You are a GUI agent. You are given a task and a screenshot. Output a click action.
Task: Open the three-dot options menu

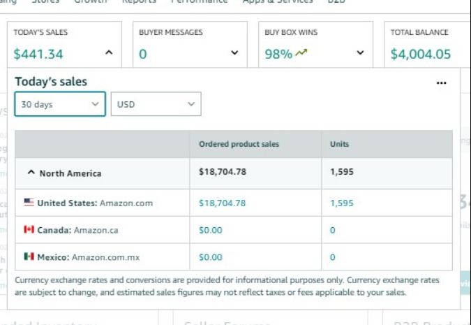point(441,83)
